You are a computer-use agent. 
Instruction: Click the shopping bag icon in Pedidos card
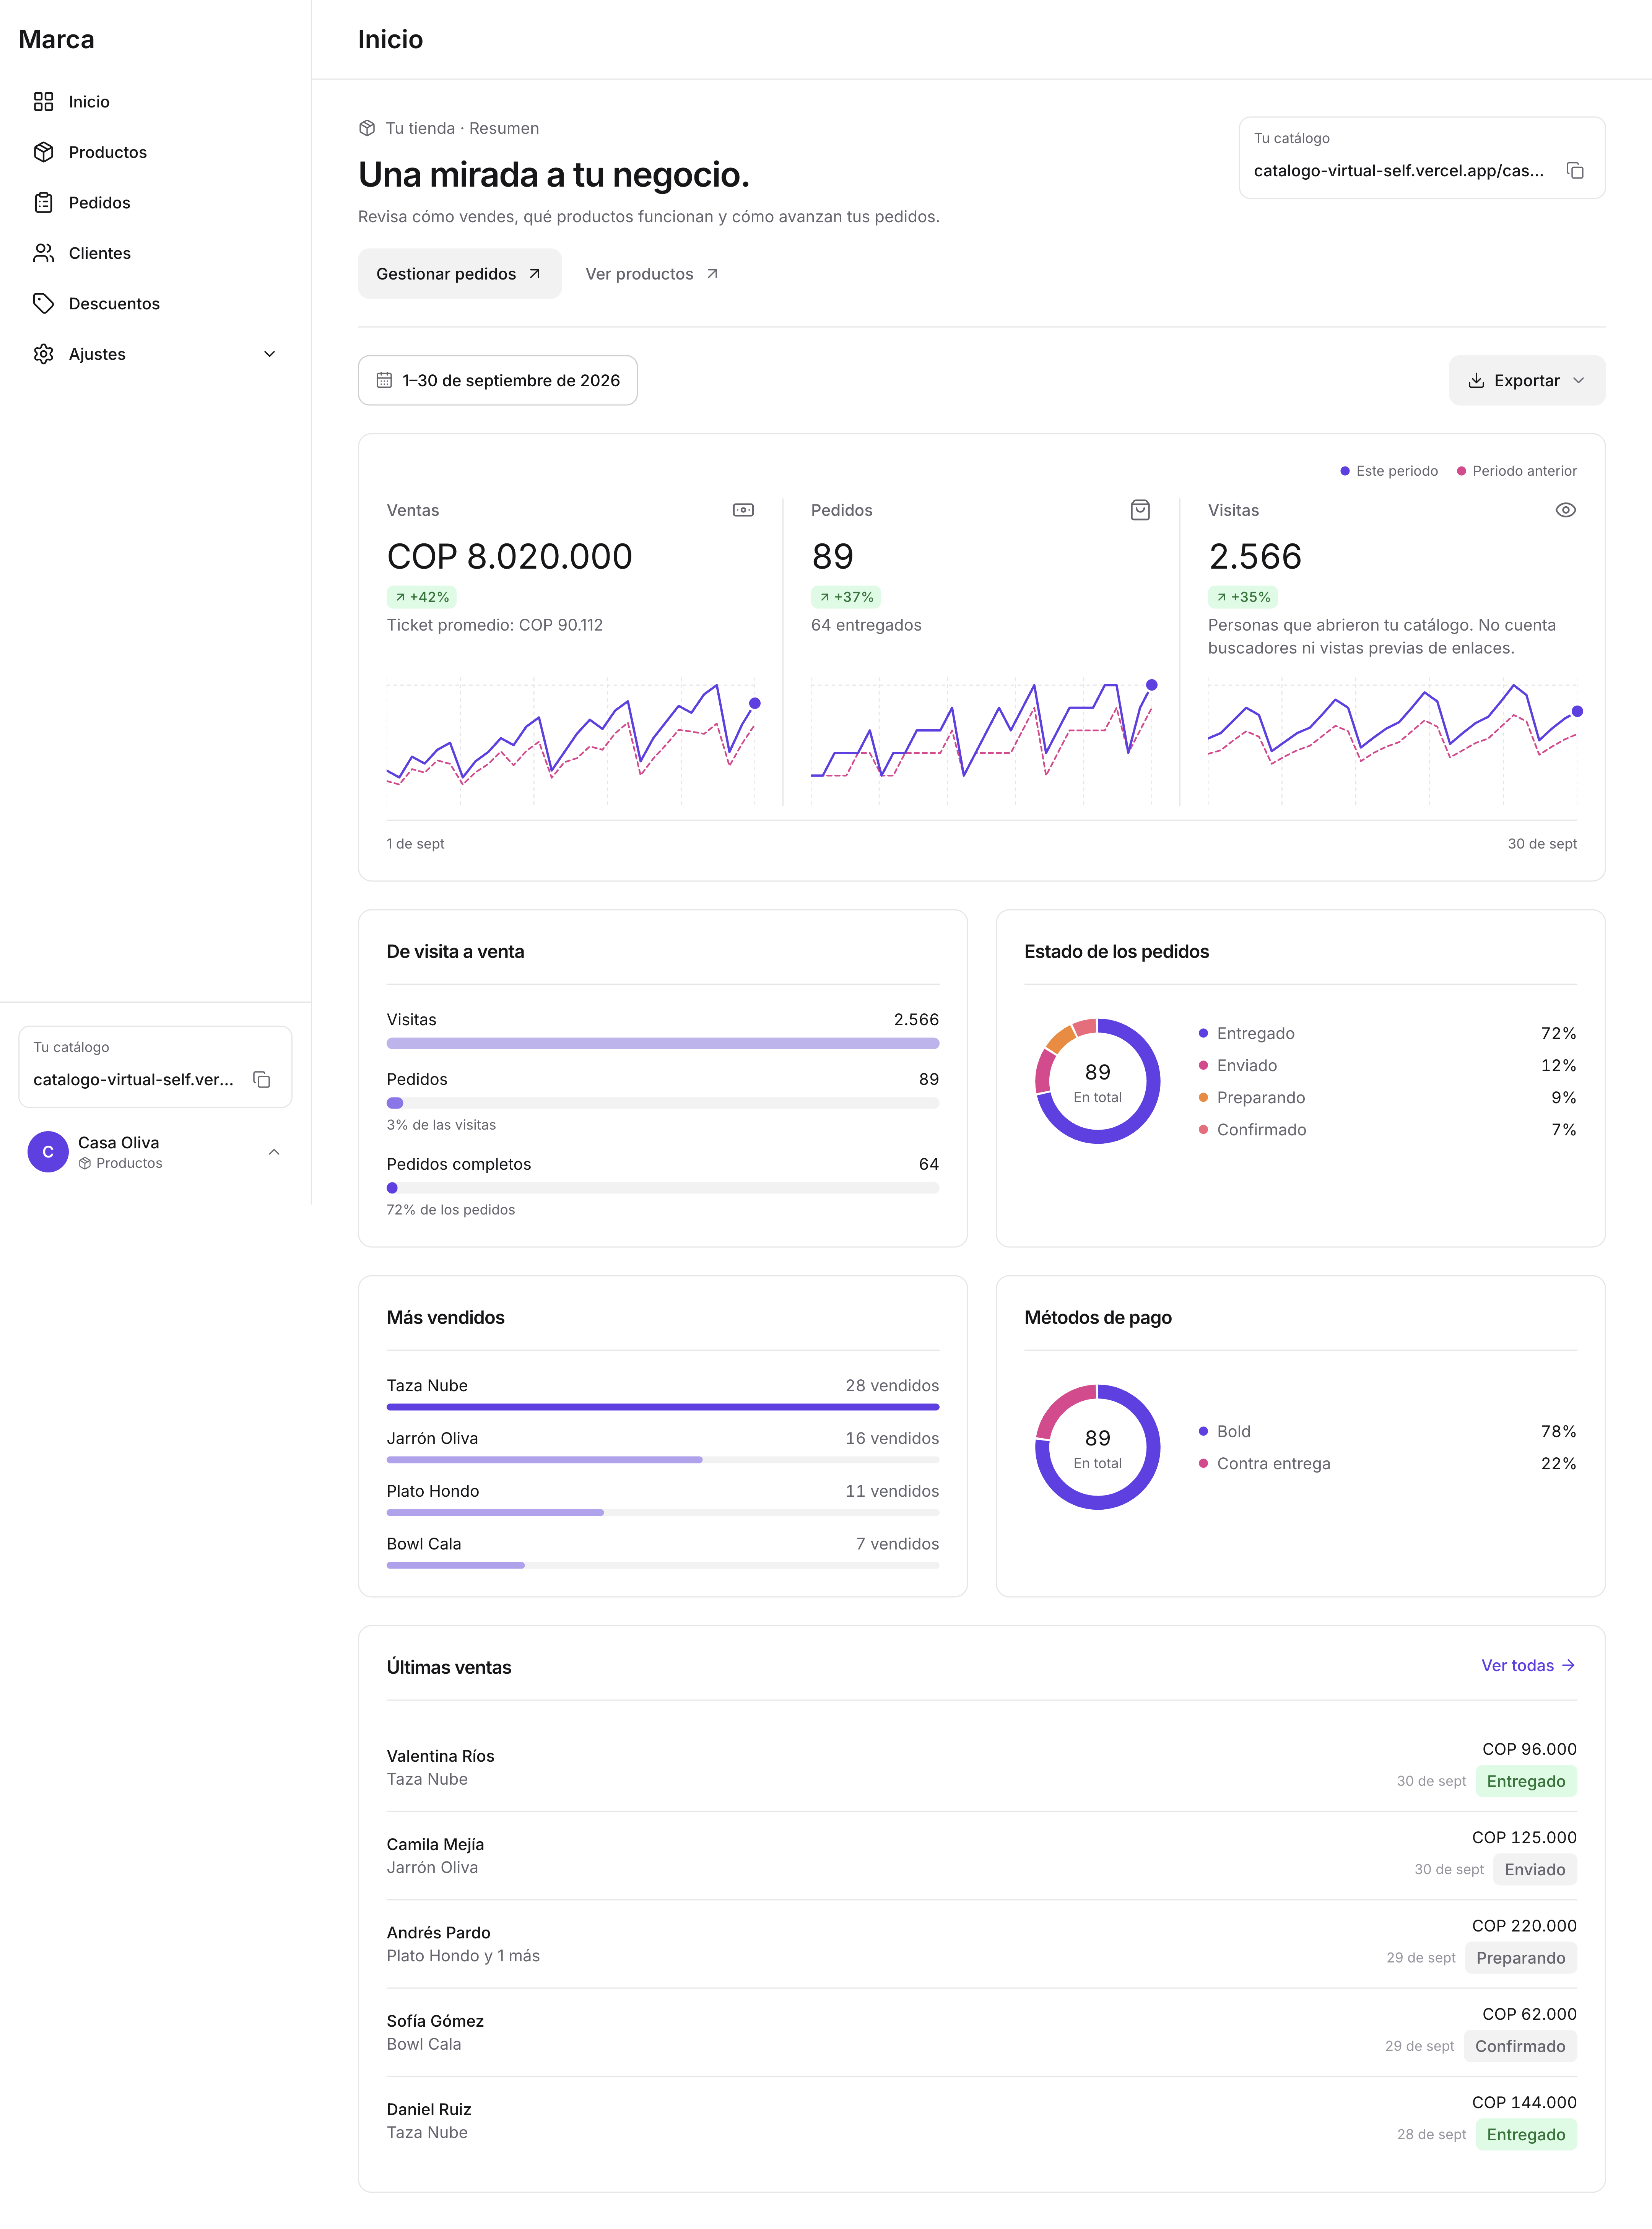click(1140, 510)
